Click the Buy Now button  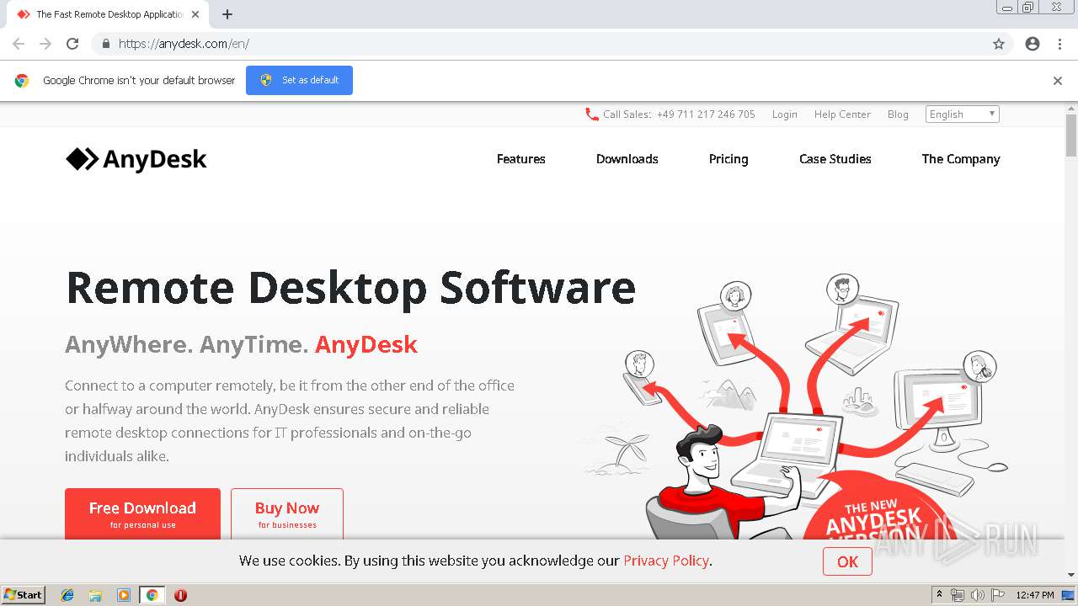click(287, 513)
